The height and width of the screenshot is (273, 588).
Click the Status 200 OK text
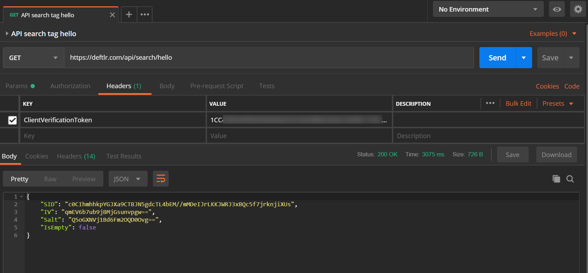tap(377, 155)
